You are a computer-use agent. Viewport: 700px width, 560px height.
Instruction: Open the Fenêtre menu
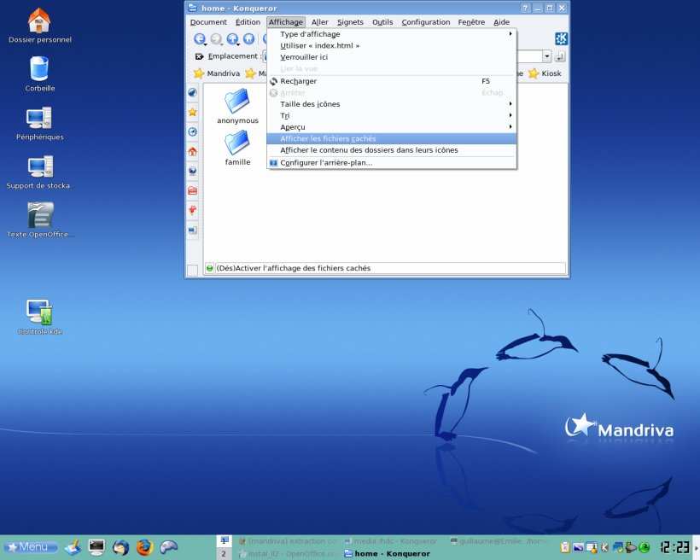tap(471, 22)
